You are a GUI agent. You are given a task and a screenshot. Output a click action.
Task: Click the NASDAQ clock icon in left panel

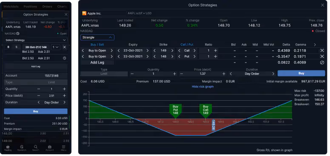[18, 34]
